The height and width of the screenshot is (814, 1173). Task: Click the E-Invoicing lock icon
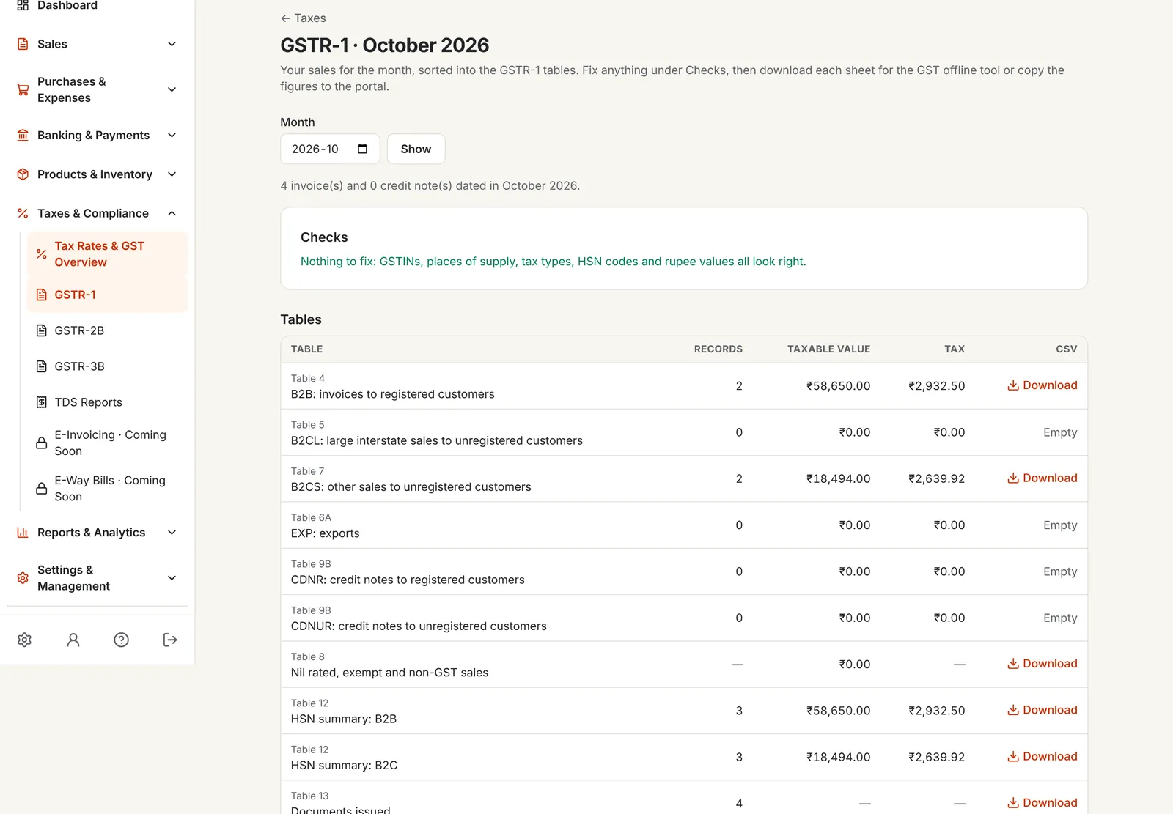point(42,443)
